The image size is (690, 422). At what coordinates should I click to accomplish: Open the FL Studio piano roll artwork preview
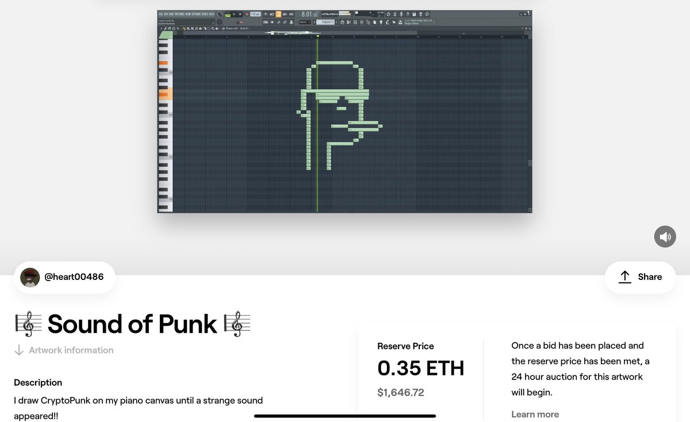click(x=344, y=112)
